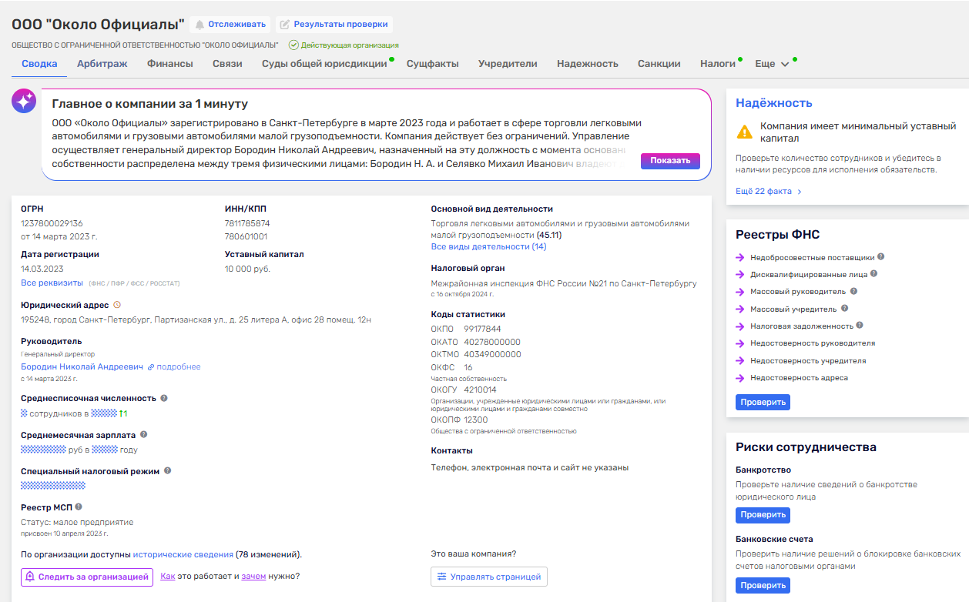Click Недостоверность учредителя item
The width and height of the screenshot is (969, 602).
pyautogui.click(x=808, y=360)
